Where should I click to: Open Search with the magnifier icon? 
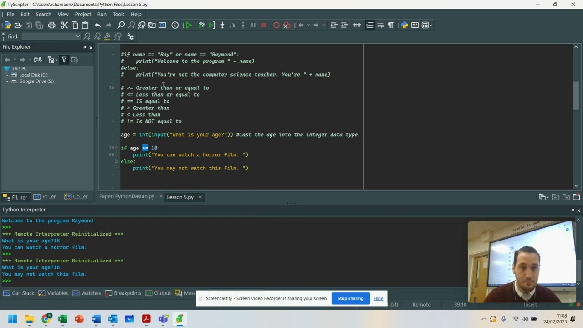click(121, 25)
